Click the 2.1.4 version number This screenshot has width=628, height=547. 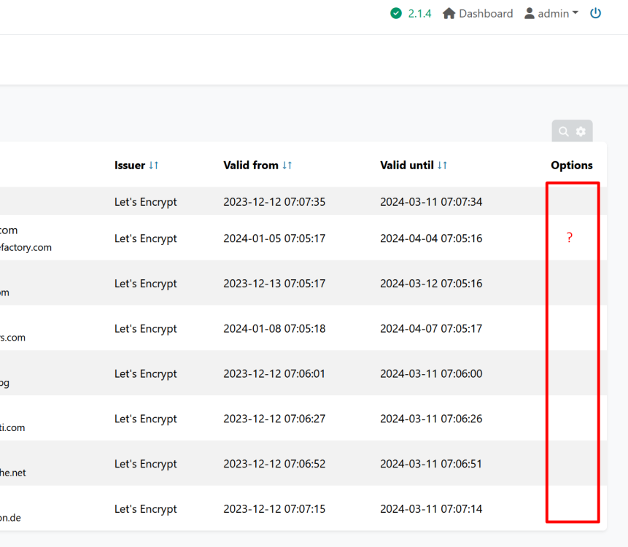point(419,13)
